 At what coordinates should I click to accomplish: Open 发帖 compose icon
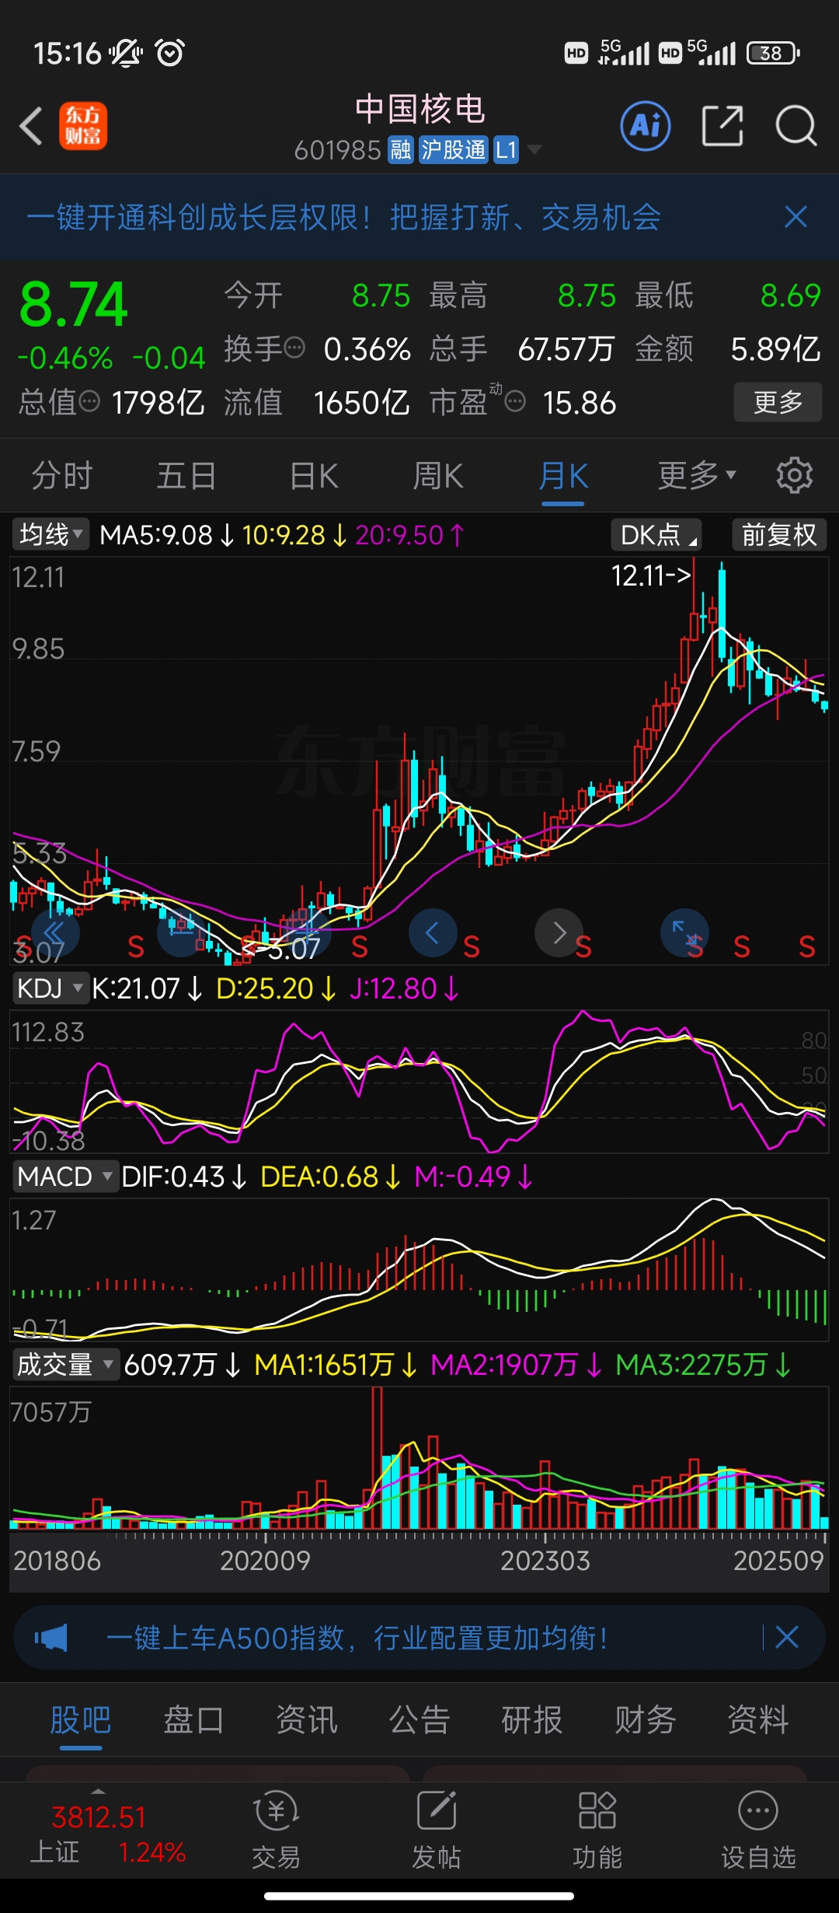(x=437, y=1830)
